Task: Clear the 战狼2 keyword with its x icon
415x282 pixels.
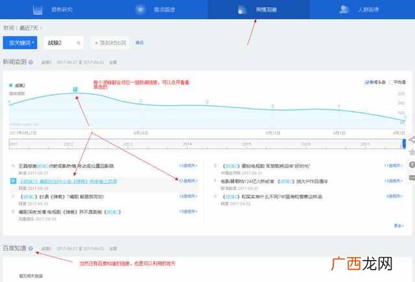Action: (78, 43)
